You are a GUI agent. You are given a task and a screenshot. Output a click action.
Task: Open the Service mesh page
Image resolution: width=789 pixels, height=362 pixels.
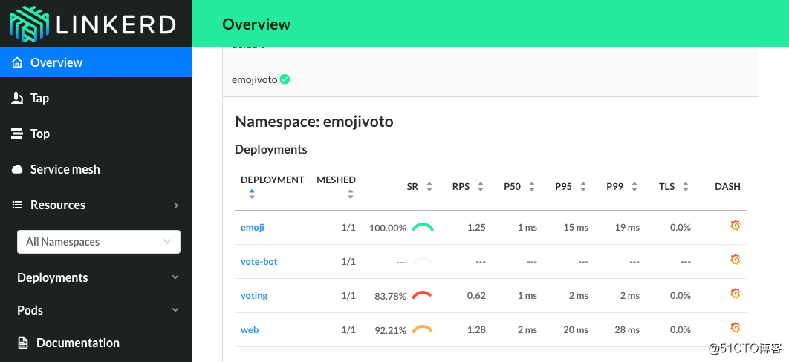[x=96, y=169]
